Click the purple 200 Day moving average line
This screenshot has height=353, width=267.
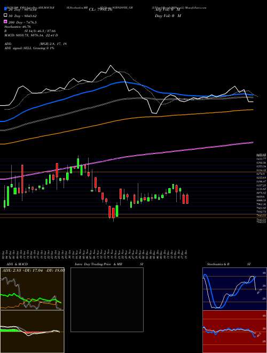[127, 157]
